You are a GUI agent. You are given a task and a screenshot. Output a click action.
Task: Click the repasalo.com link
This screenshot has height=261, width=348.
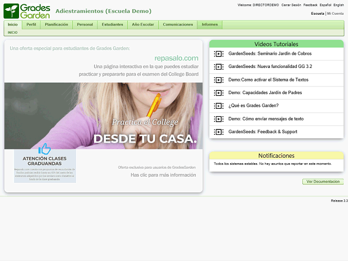(x=176, y=58)
